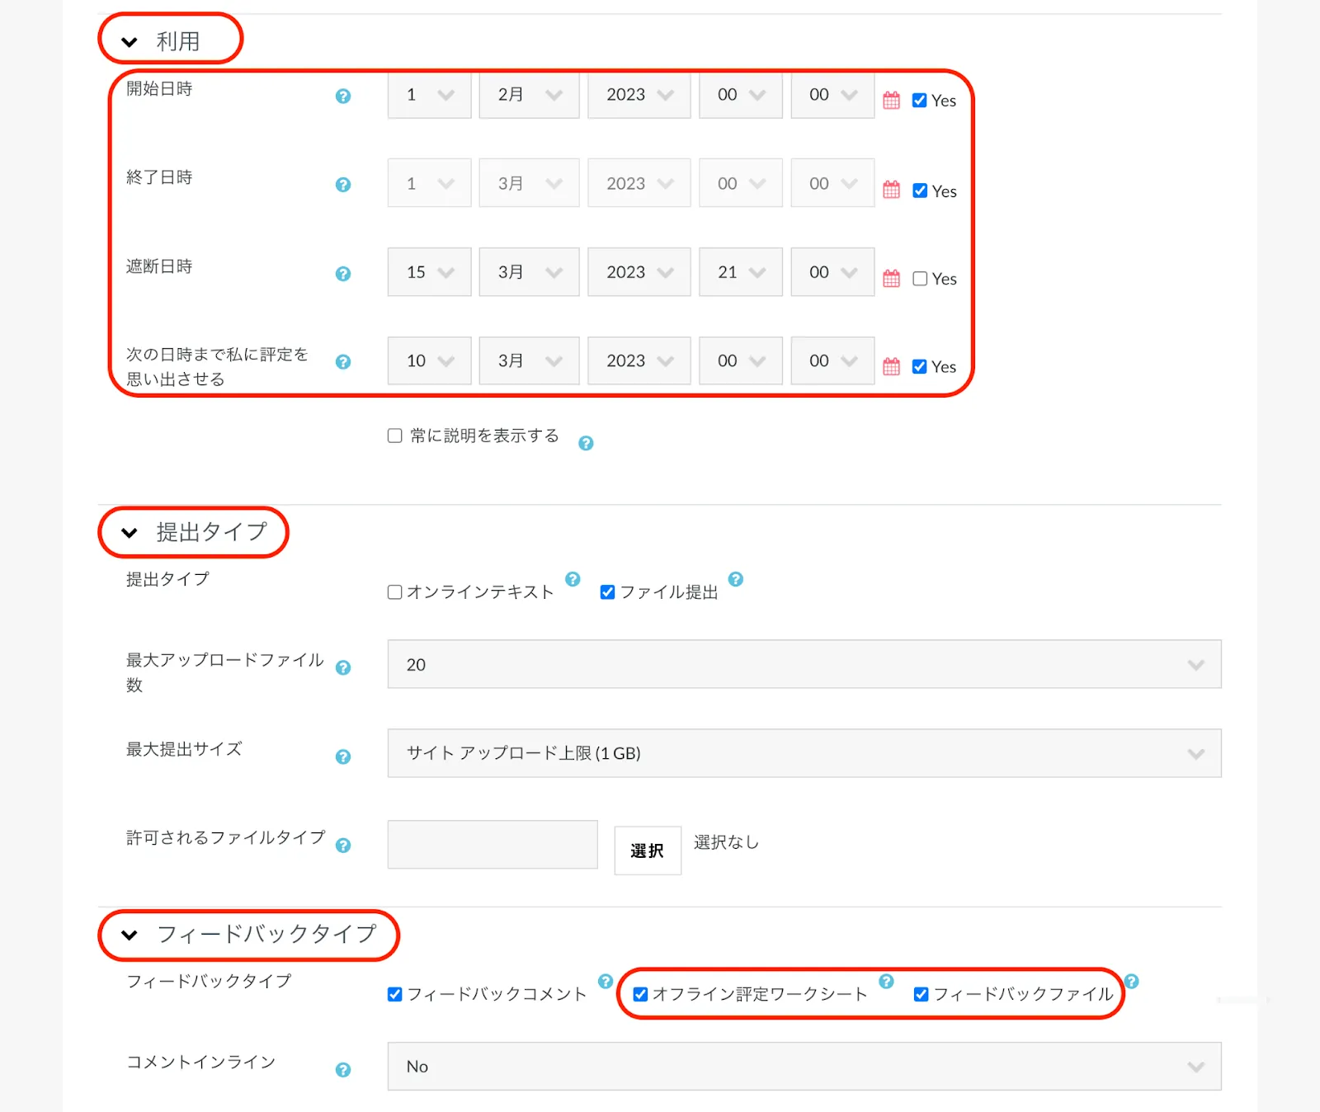This screenshot has height=1112, width=1320.
Task: Click the allowed file types text field
Action: 493,845
